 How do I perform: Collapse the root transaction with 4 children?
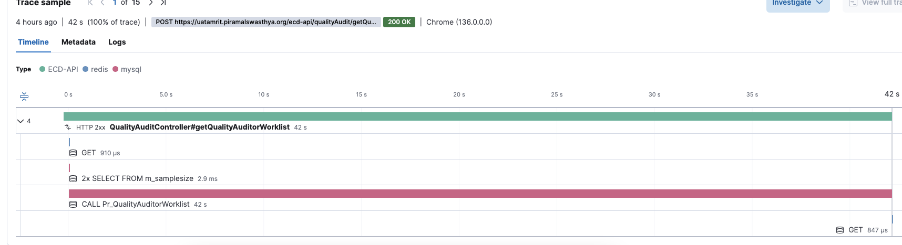click(x=20, y=121)
